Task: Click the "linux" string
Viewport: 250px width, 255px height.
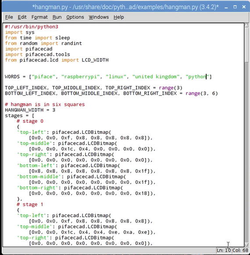Action: [x=116, y=77]
